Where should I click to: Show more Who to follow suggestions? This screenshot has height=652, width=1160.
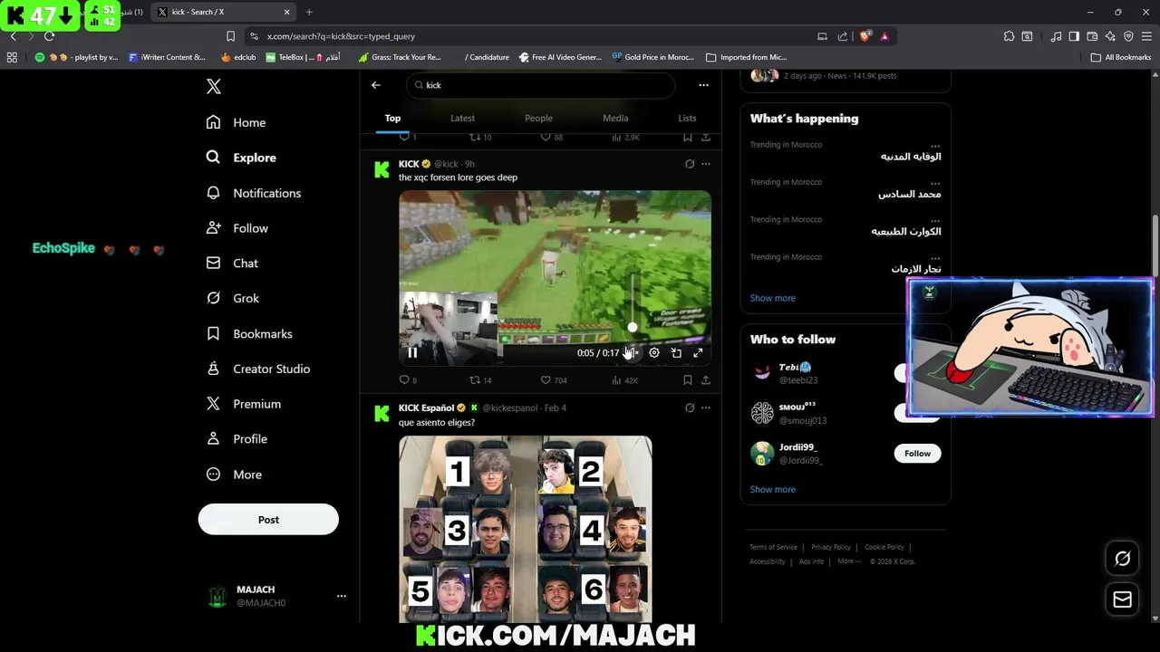[x=772, y=489]
